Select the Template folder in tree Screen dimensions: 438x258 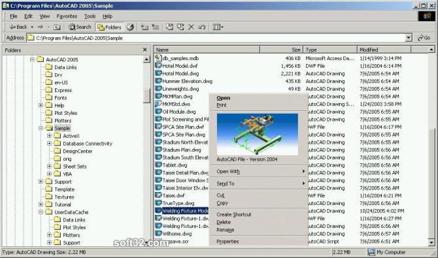(x=64, y=189)
